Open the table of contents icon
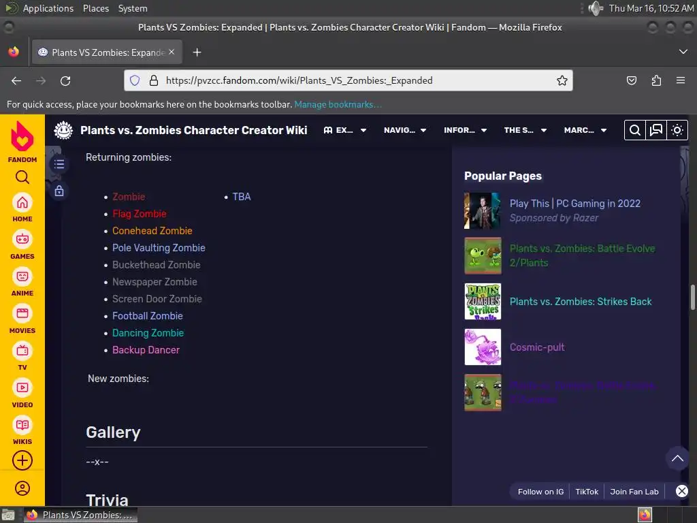697x523 pixels. click(x=59, y=164)
